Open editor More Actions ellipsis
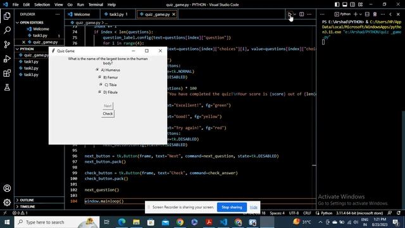This screenshot has width=405, height=228. (309, 14)
